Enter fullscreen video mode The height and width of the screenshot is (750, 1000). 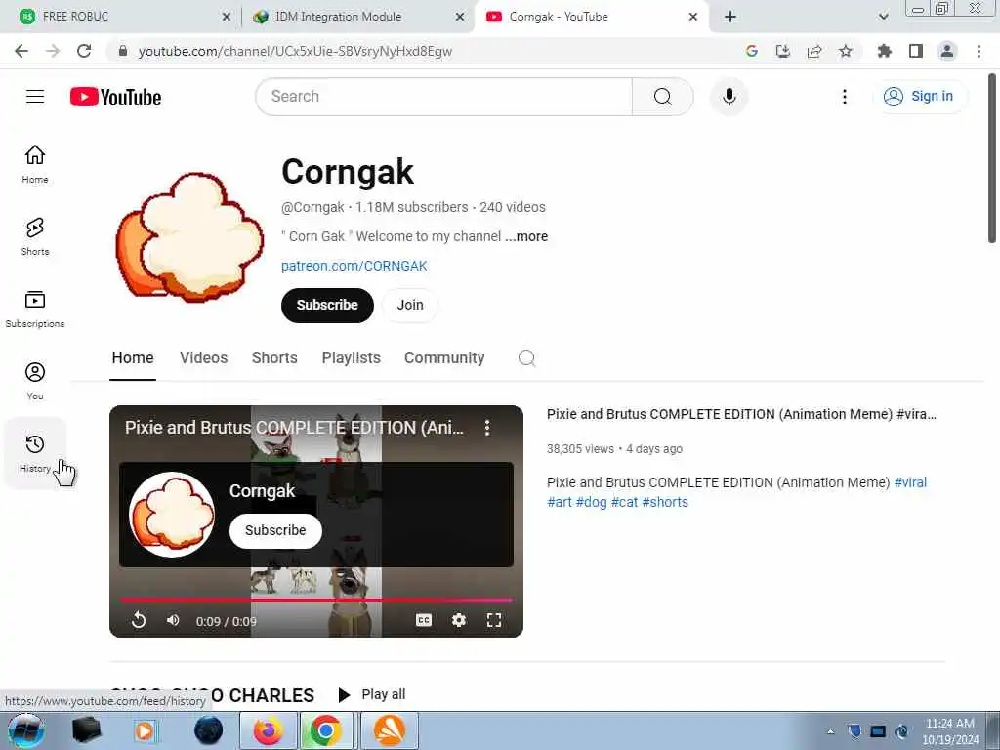(x=493, y=620)
